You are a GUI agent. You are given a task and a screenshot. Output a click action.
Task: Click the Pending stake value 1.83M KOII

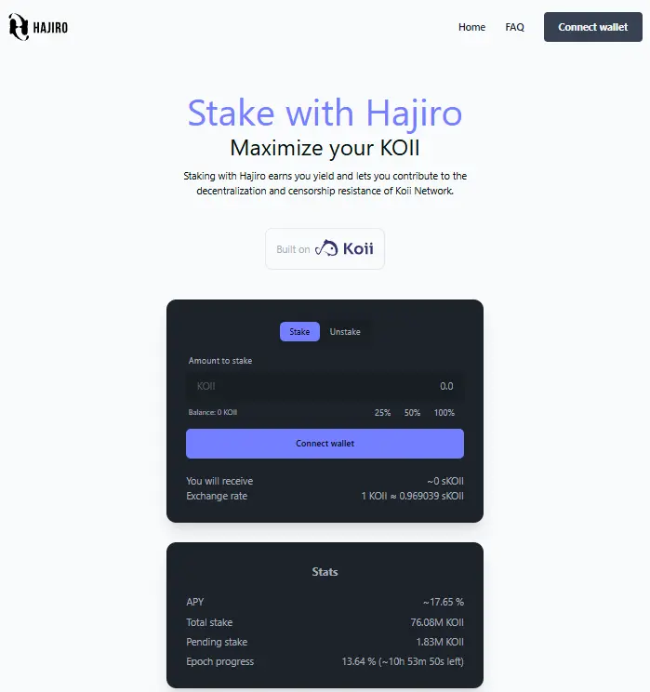(440, 642)
